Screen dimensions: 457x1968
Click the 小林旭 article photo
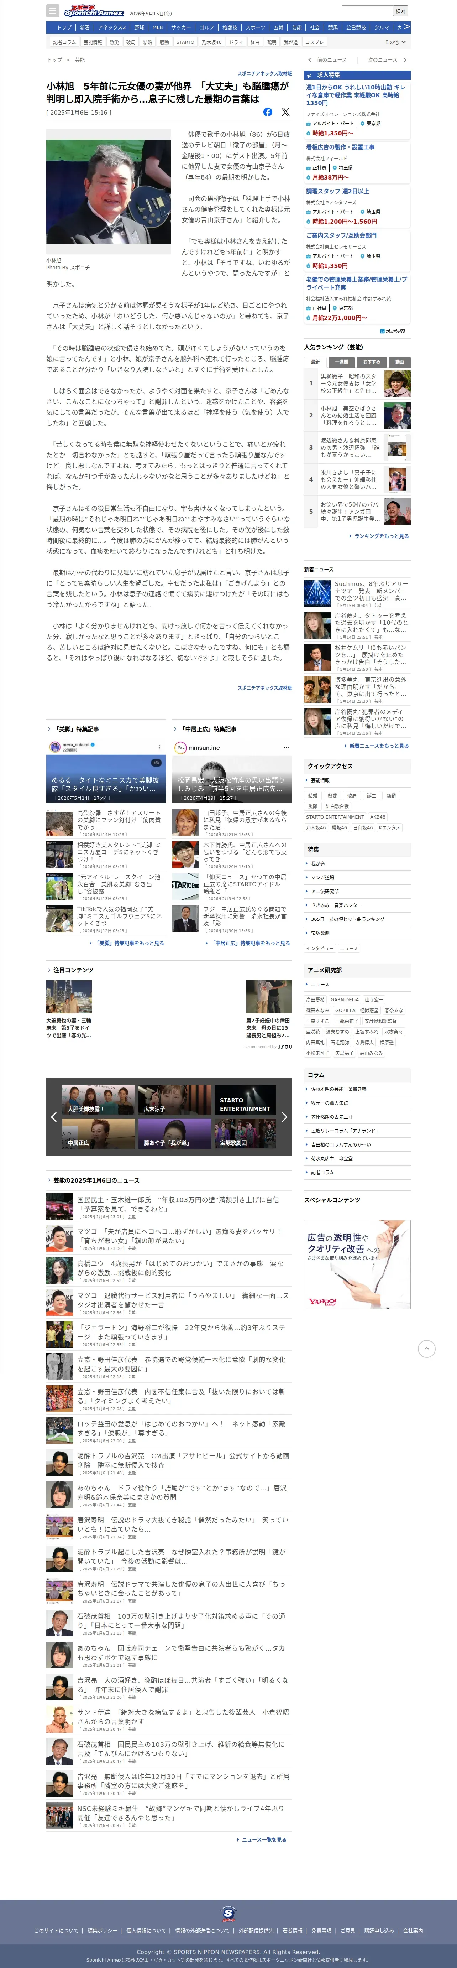click(x=108, y=192)
